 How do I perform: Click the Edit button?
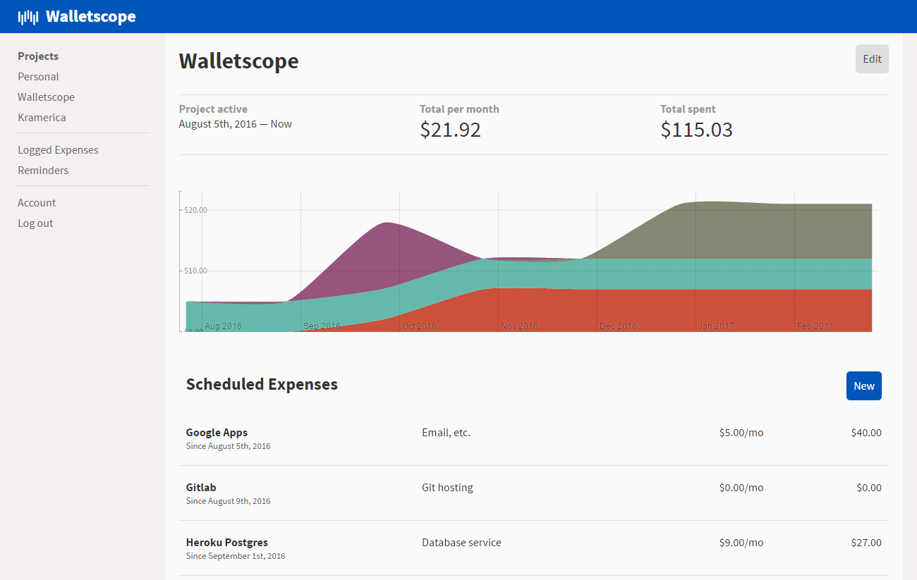click(872, 58)
